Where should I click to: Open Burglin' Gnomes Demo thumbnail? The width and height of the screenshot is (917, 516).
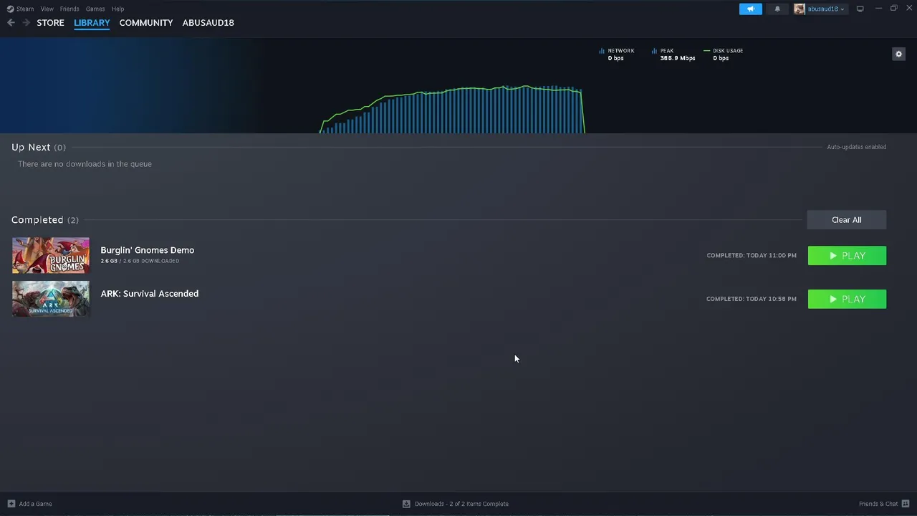tap(51, 256)
